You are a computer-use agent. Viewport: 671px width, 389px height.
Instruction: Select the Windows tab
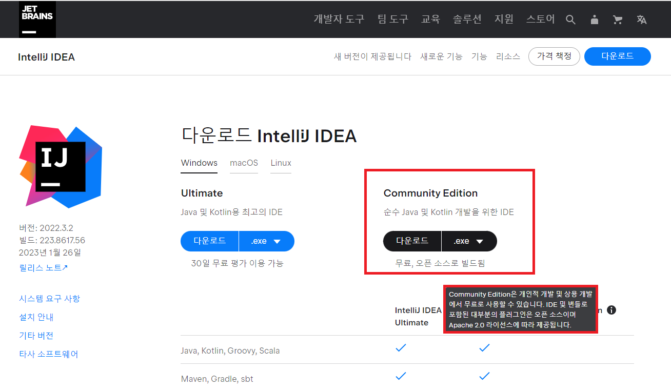199,163
